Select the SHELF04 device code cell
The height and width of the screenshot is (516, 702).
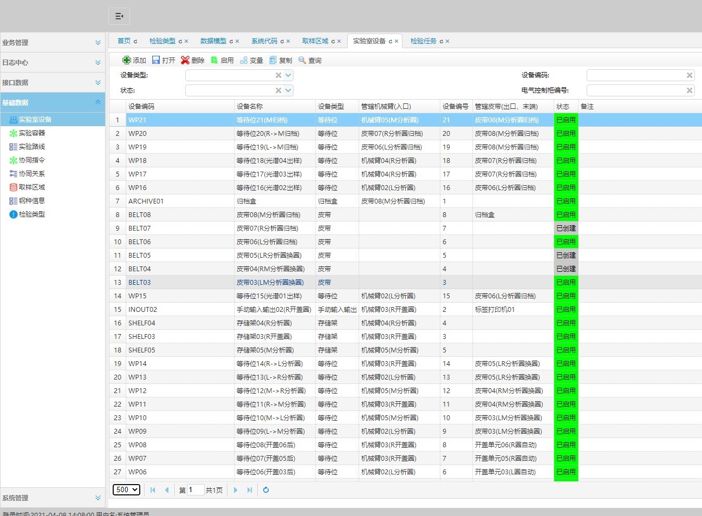(x=180, y=323)
